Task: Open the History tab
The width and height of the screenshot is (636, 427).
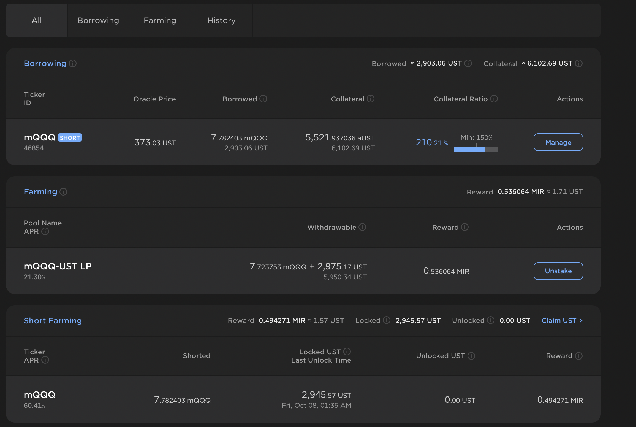Action: pyautogui.click(x=222, y=20)
